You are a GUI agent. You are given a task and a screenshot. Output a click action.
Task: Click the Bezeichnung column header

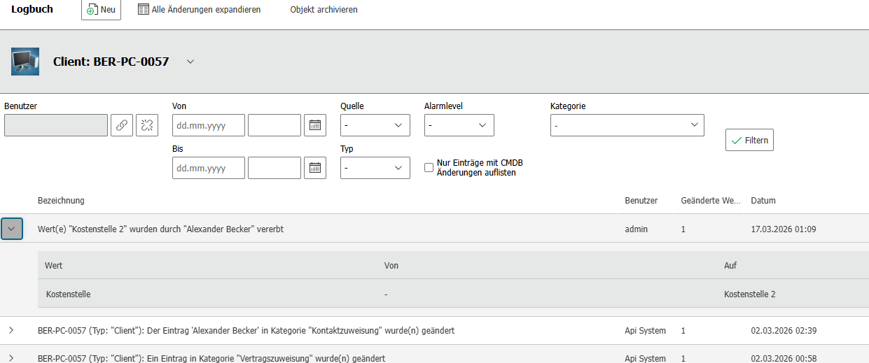coord(61,201)
